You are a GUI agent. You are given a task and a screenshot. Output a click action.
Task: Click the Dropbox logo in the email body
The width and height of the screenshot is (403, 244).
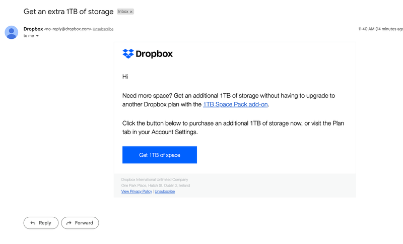click(148, 54)
